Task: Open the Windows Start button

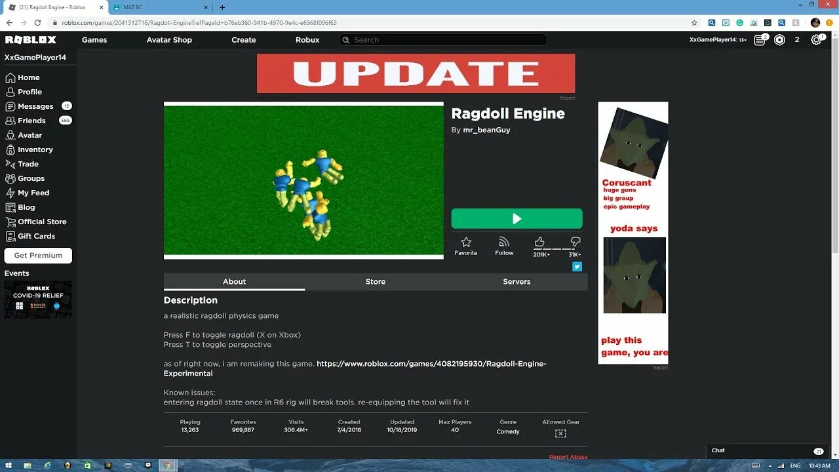Action: click(x=8, y=465)
